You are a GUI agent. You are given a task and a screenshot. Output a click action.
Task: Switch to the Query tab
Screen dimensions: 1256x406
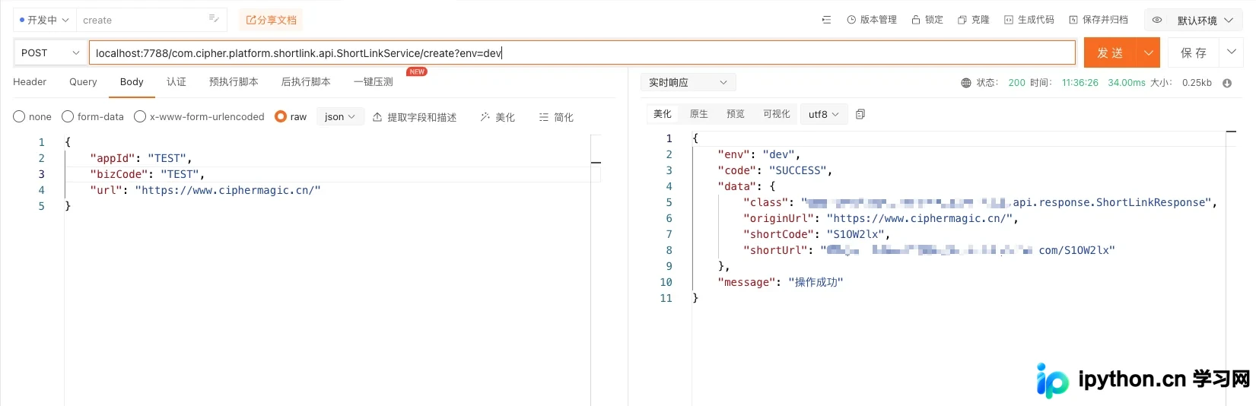click(x=83, y=81)
